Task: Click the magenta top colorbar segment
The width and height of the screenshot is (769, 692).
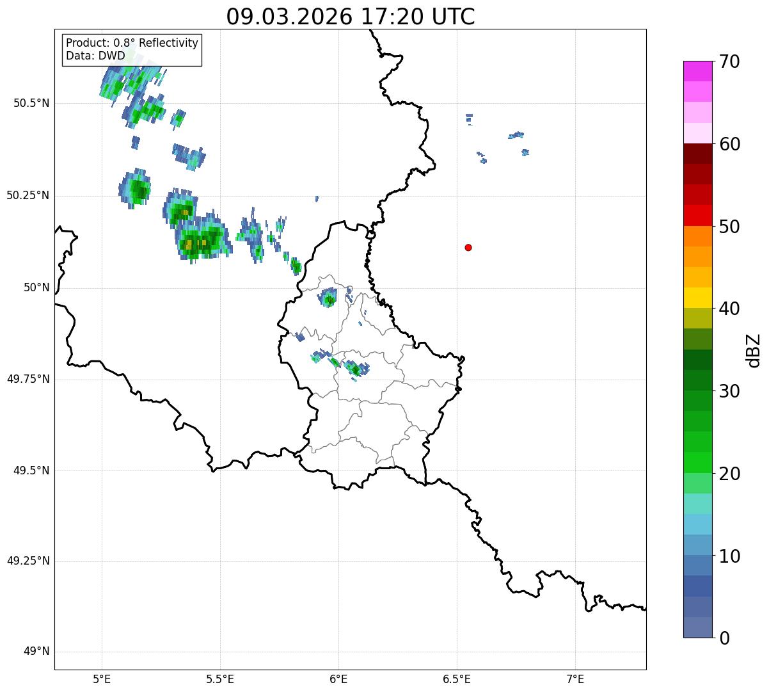Action: pyautogui.click(x=697, y=71)
